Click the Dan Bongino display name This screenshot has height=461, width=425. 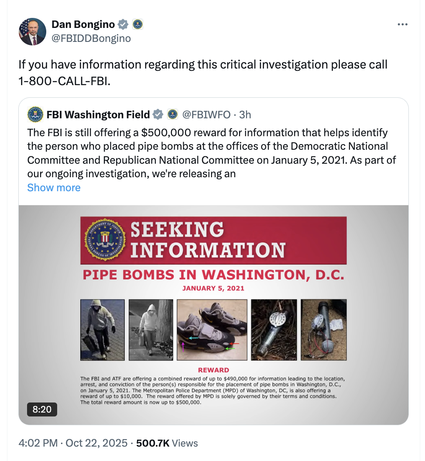pos(83,24)
